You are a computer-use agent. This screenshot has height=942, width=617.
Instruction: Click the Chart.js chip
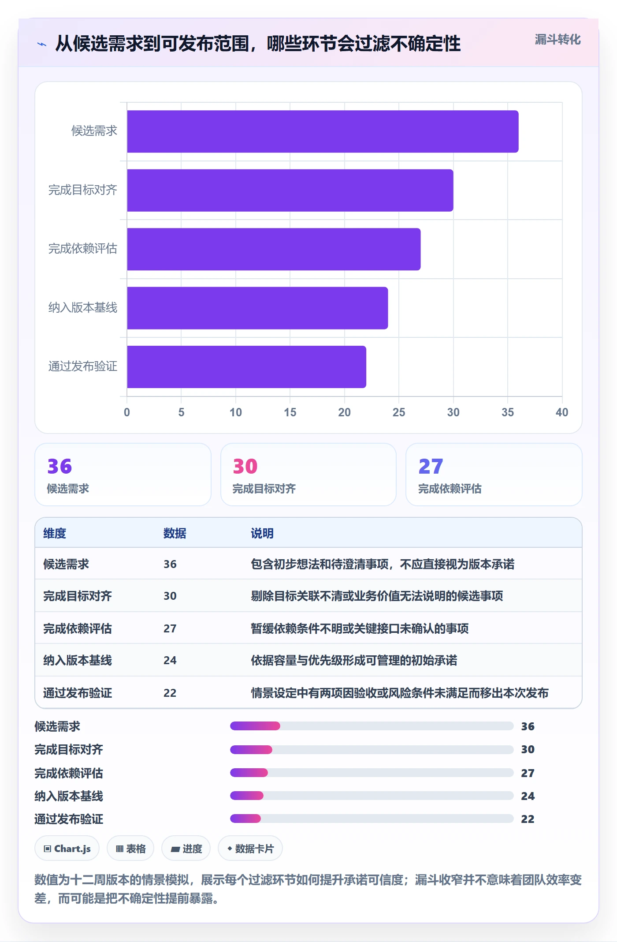tap(67, 849)
